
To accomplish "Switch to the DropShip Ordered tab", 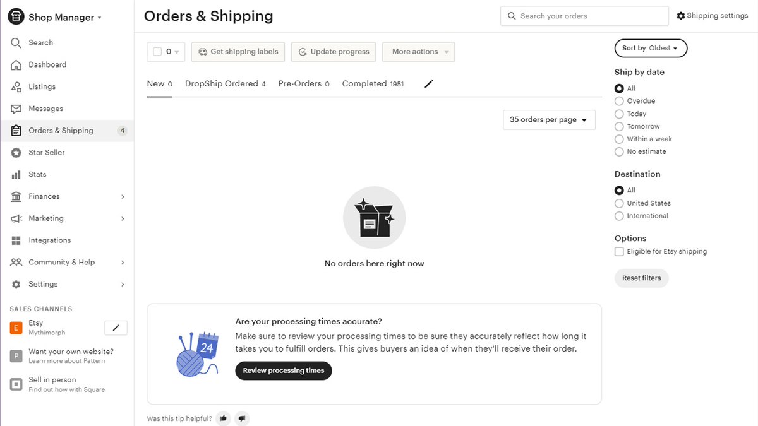I will [x=225, y=84].
